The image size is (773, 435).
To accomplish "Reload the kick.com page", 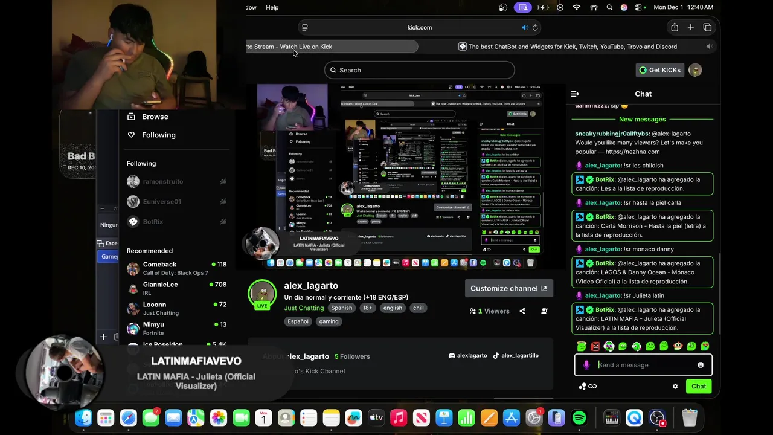I will pyautogui.click(x=535, y=27).
